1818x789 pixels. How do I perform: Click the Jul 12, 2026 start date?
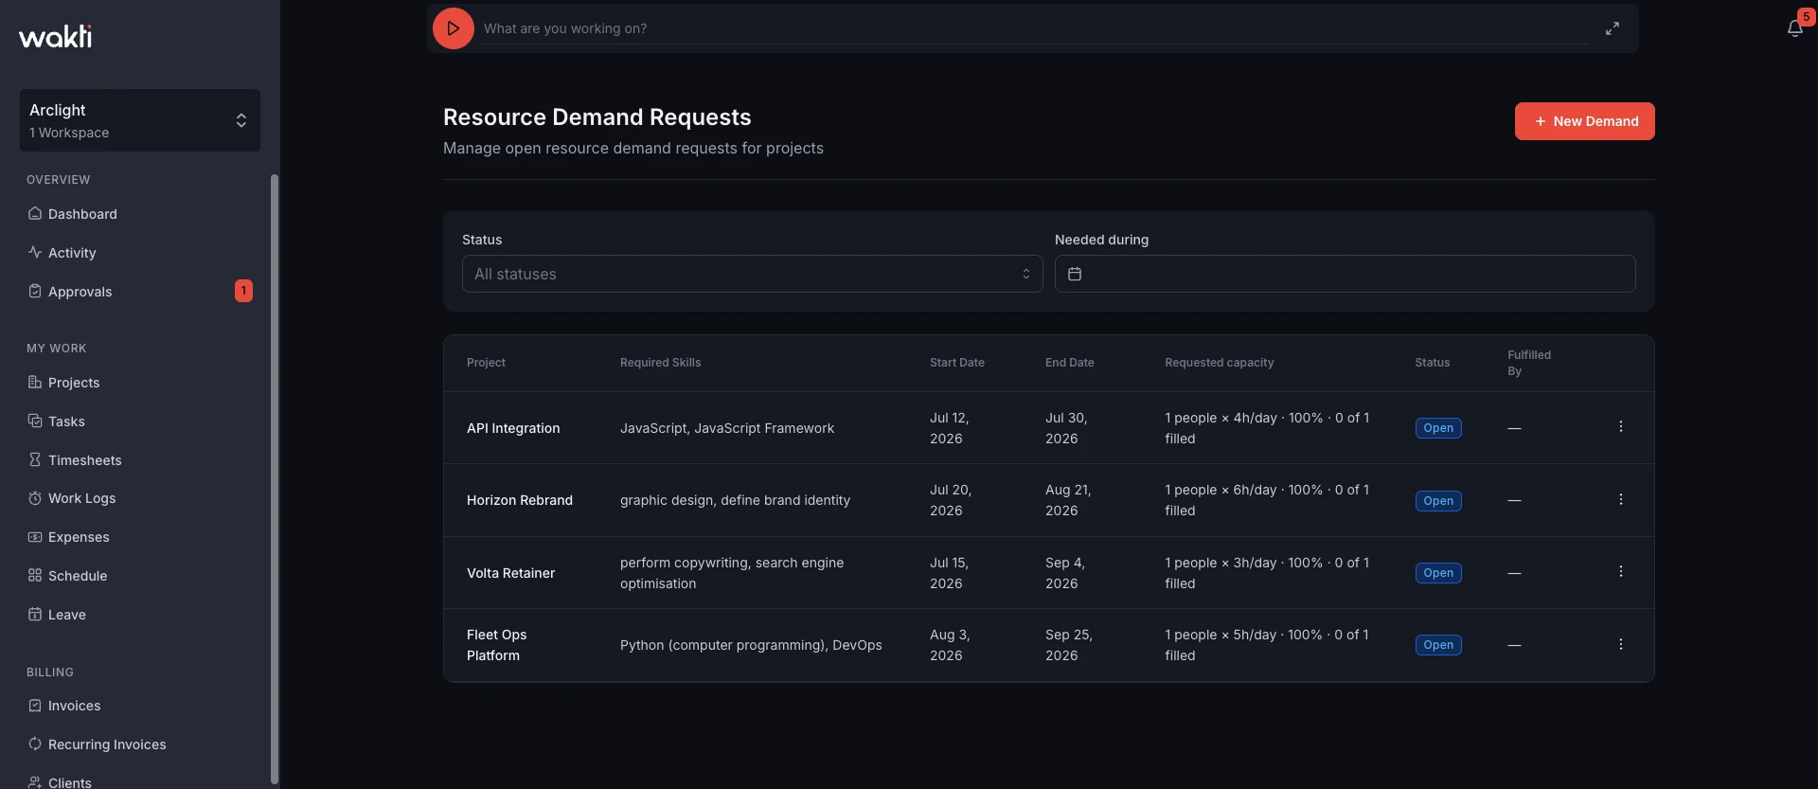click(950, 428)
